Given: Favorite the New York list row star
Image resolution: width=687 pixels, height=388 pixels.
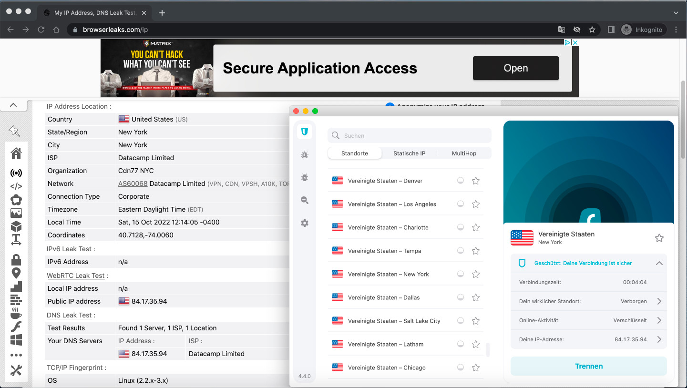Looking at the screenshot, I should (476, 274).
